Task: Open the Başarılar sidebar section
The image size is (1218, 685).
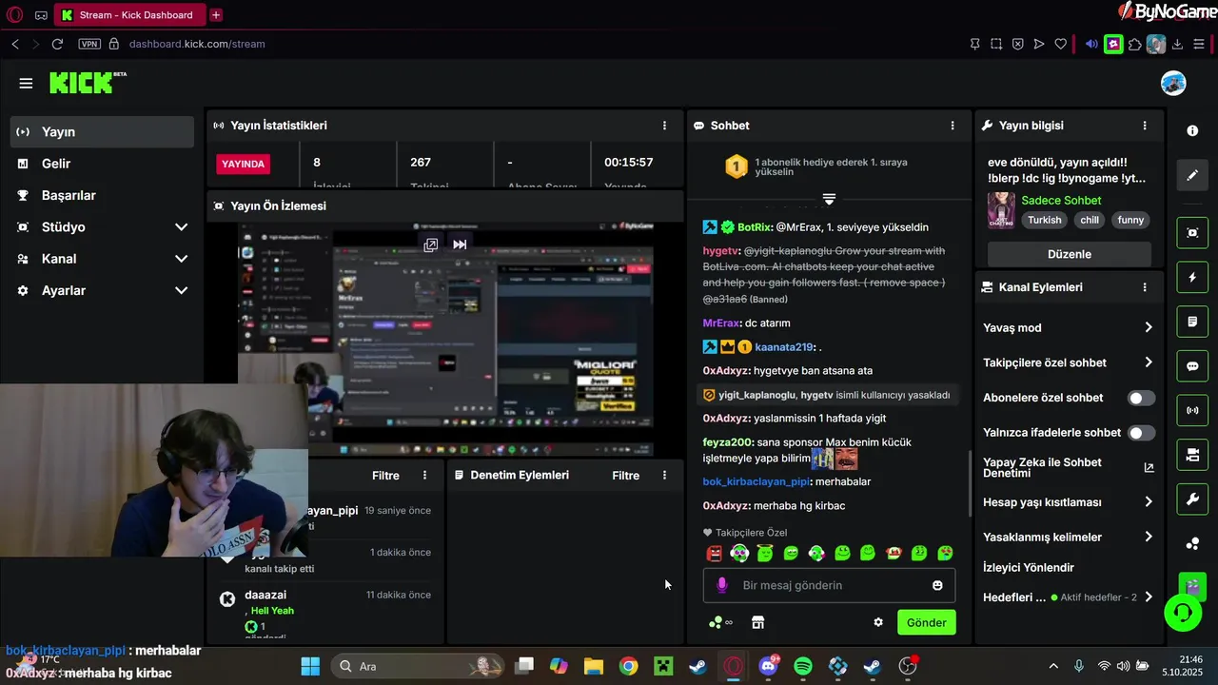Action: (102, 195)
